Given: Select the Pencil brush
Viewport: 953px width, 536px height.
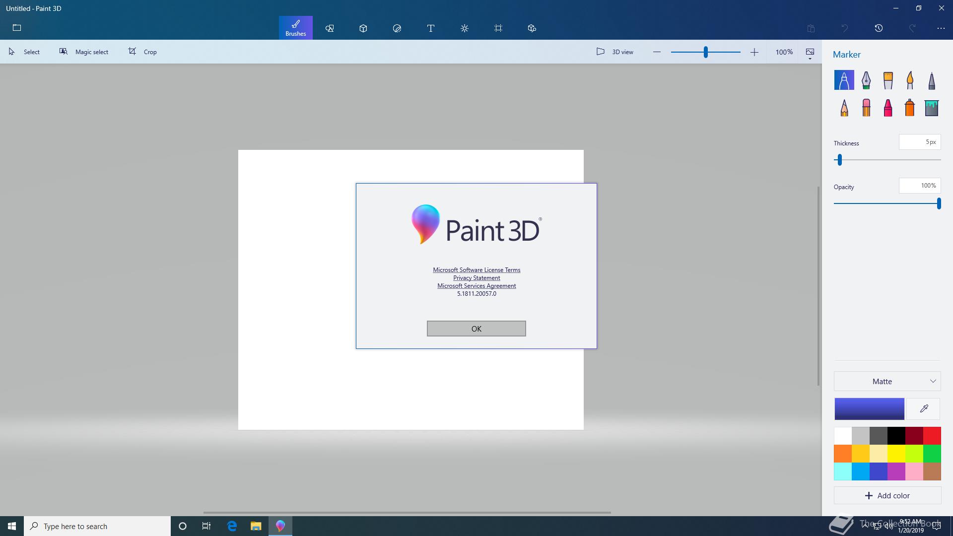Looking at the screenshot, I should point(844,108).
